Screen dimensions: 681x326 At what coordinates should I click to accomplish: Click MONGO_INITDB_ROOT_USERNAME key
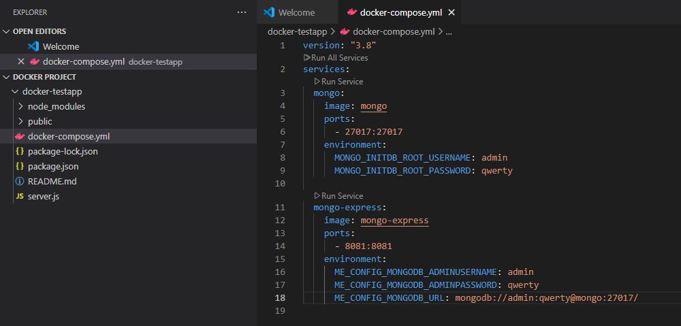point(402,158)
